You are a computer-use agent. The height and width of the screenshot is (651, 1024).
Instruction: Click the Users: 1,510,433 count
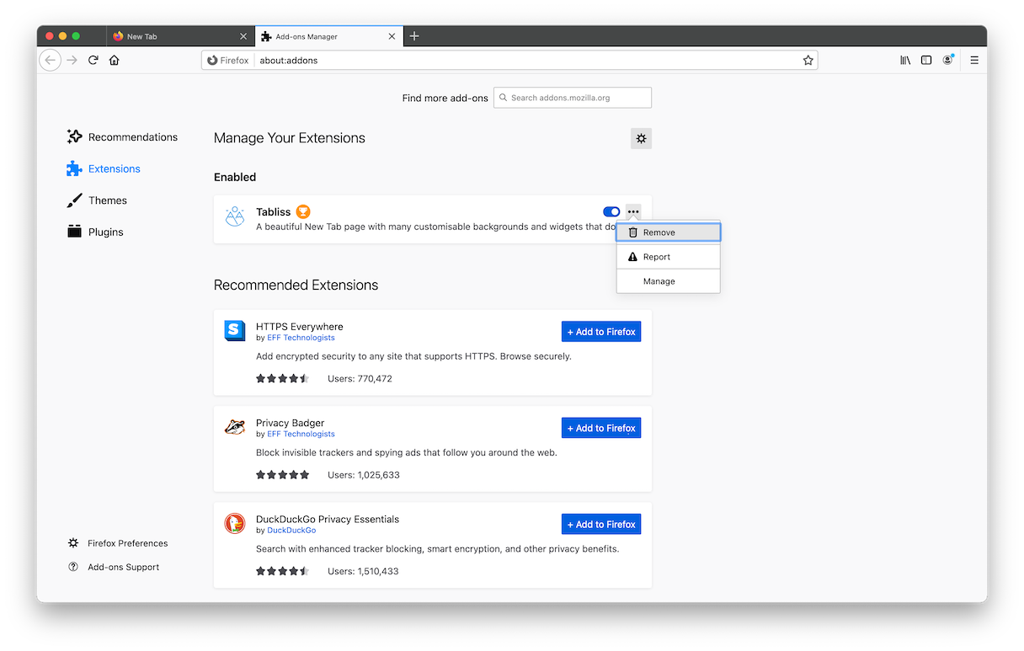pos(364,571)
